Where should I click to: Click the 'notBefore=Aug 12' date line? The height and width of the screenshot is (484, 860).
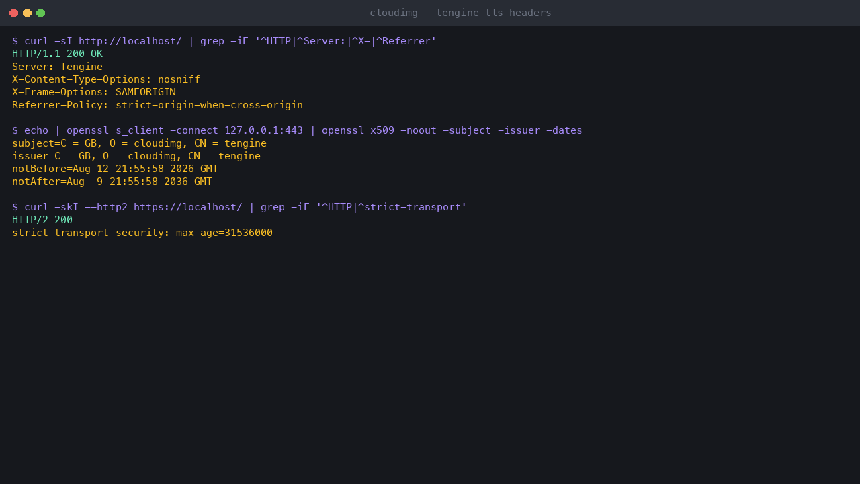[x=115, y=169]
